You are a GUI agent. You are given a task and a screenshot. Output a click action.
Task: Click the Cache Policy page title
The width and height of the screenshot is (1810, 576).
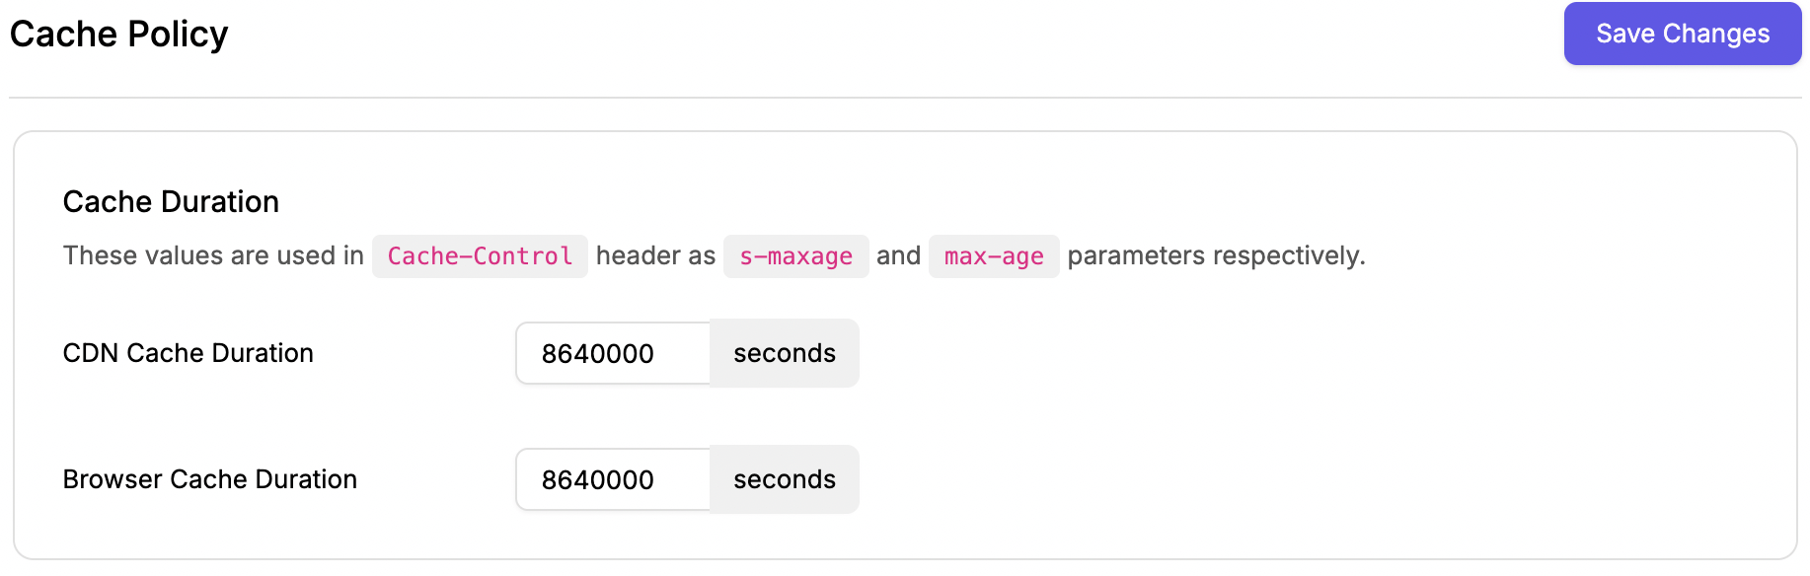119,34
